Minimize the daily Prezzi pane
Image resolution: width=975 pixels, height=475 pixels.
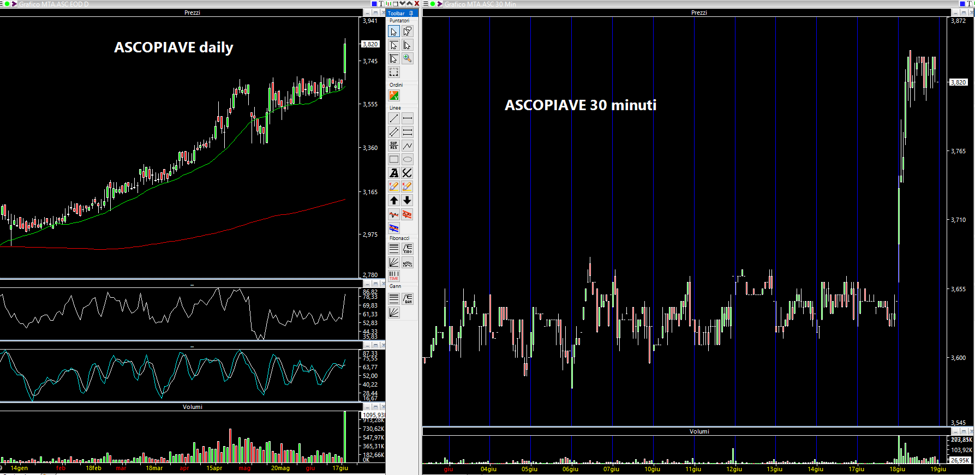368,13
